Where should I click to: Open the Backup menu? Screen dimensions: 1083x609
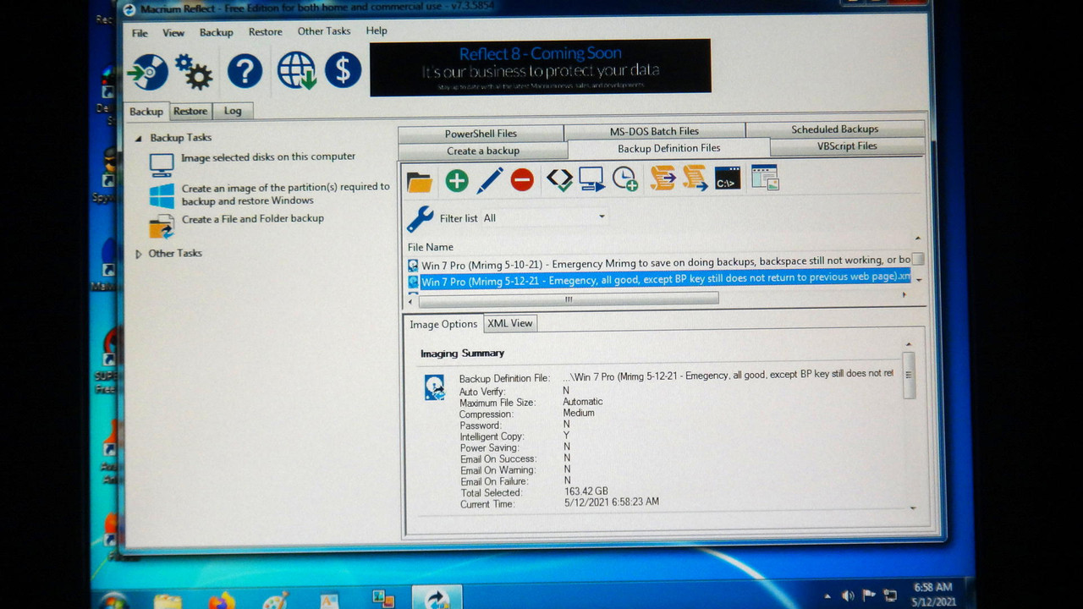tap(217, 32)
